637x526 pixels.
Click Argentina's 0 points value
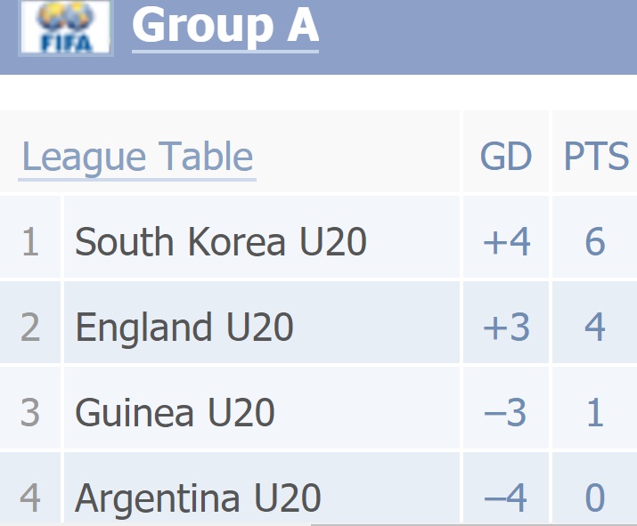[x=595, y=498]
